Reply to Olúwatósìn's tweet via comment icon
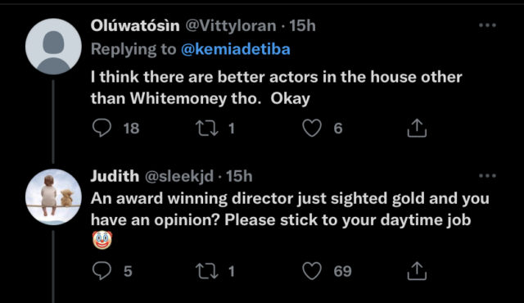524x303 pixels. tap(102, 128)
